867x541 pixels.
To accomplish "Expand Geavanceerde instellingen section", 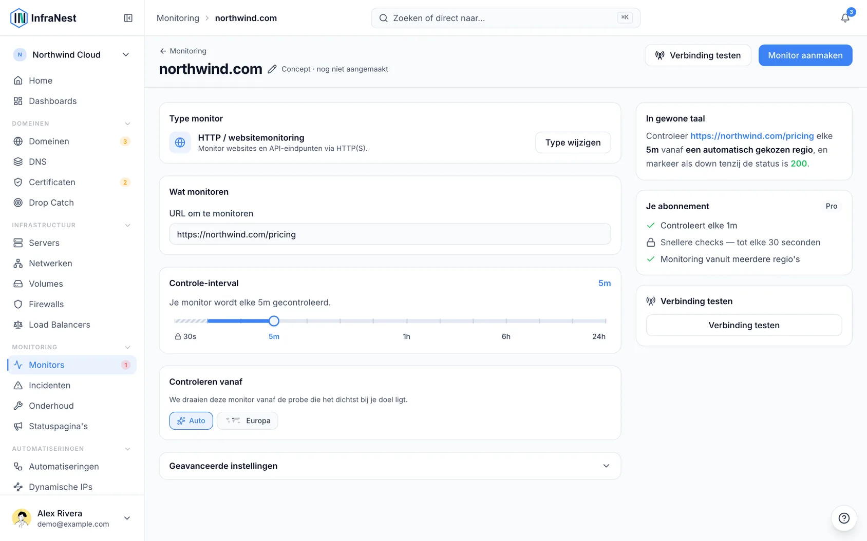I will 390,466.
